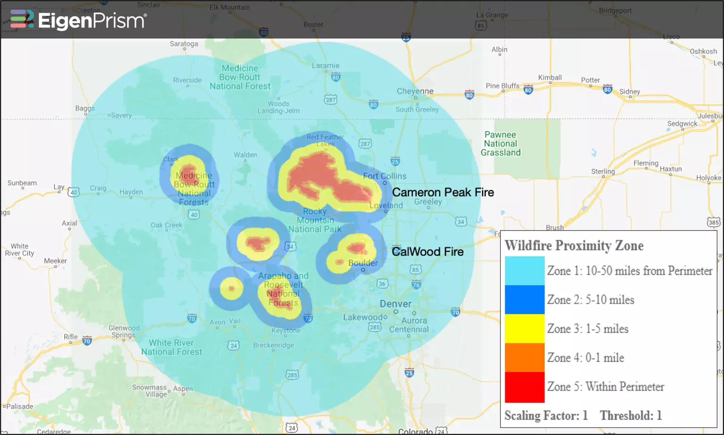Select the Zone 5 red swatch

click(x=525, y=387)
